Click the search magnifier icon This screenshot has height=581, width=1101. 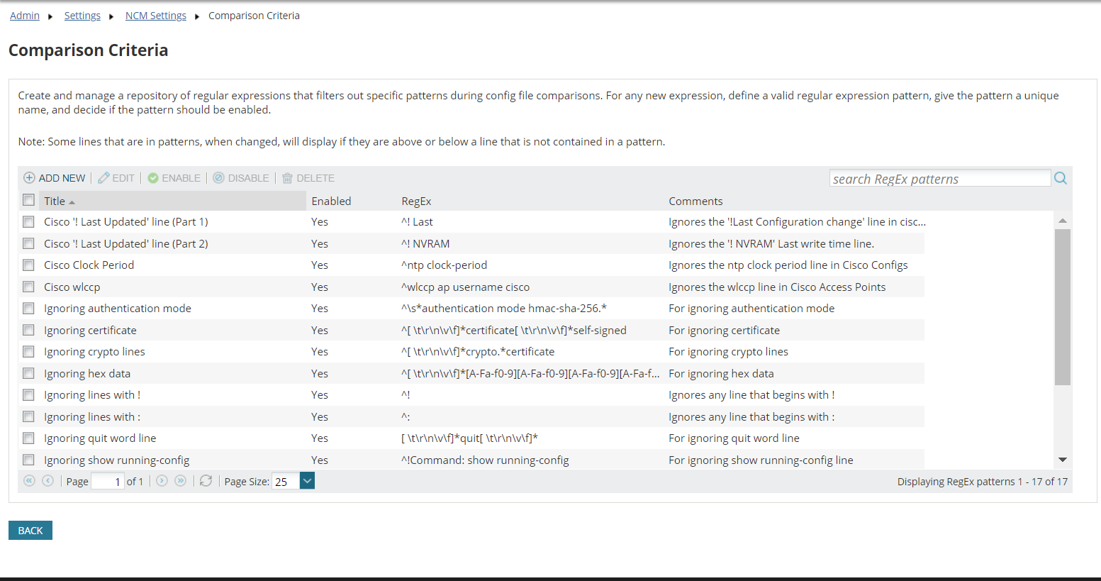1061,178
